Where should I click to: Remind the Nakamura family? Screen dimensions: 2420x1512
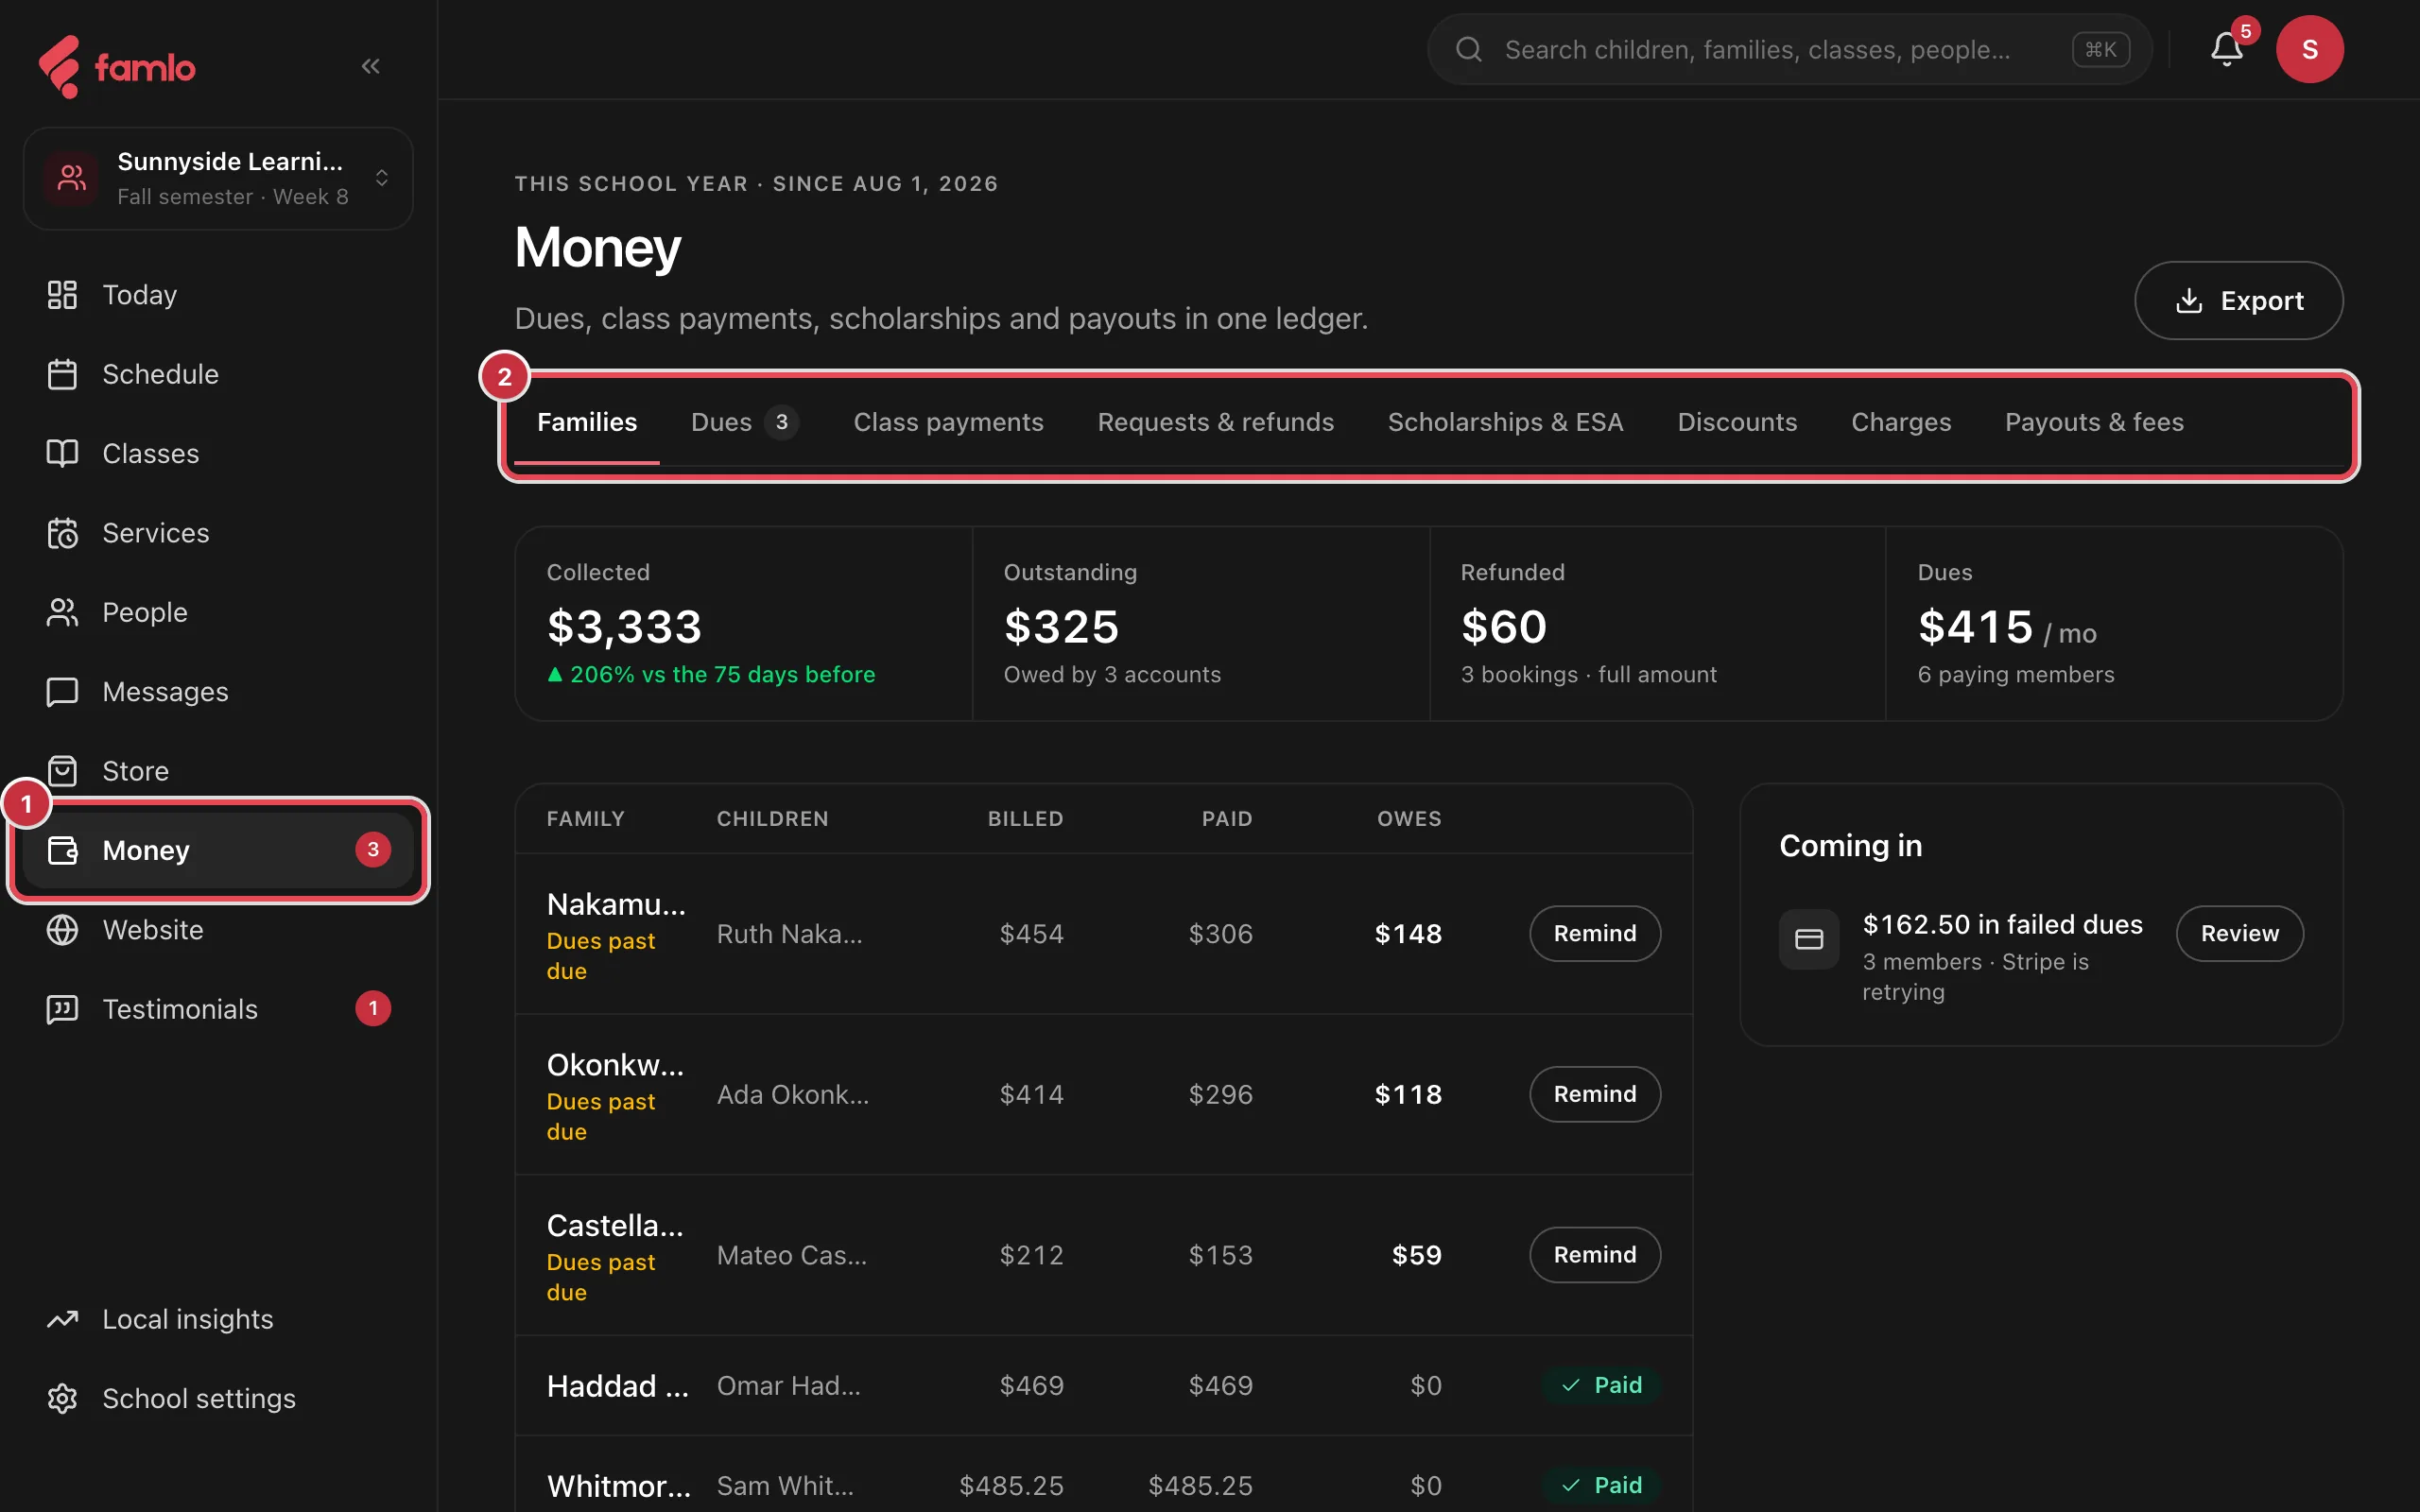tap(1595, 933)
